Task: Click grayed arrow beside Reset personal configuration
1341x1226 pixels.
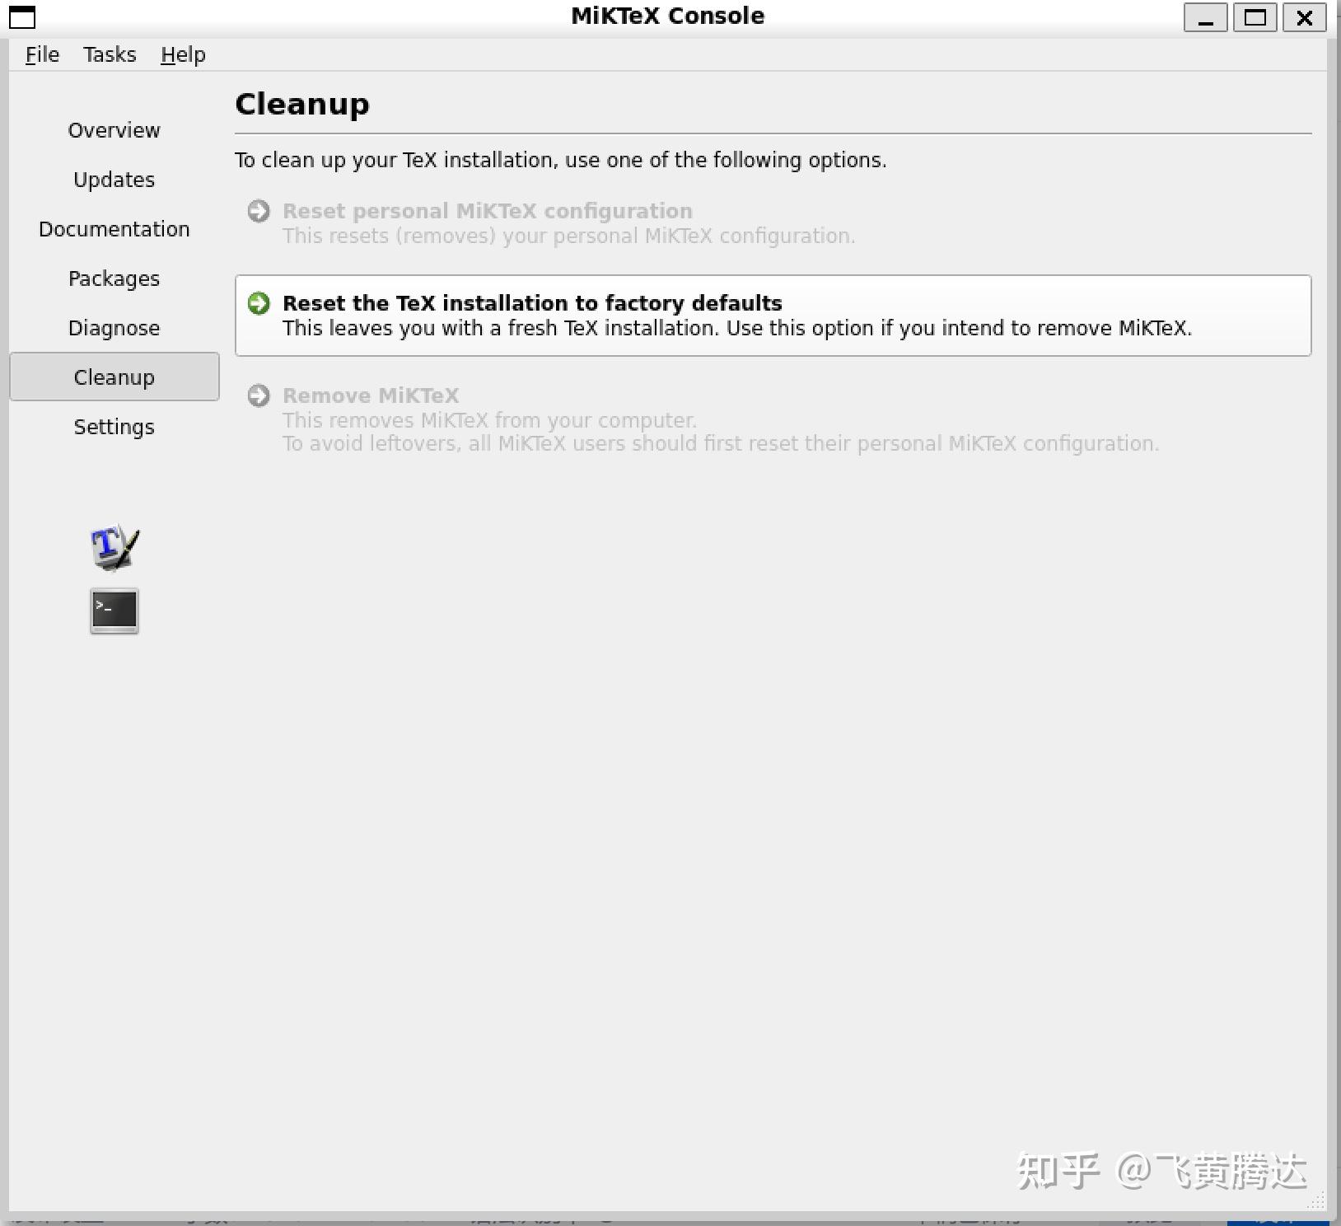Action: click(x=259, y=211)
